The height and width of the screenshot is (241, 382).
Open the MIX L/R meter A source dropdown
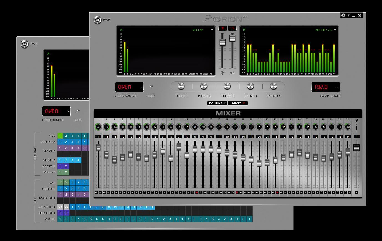click(x=212, y=30)
